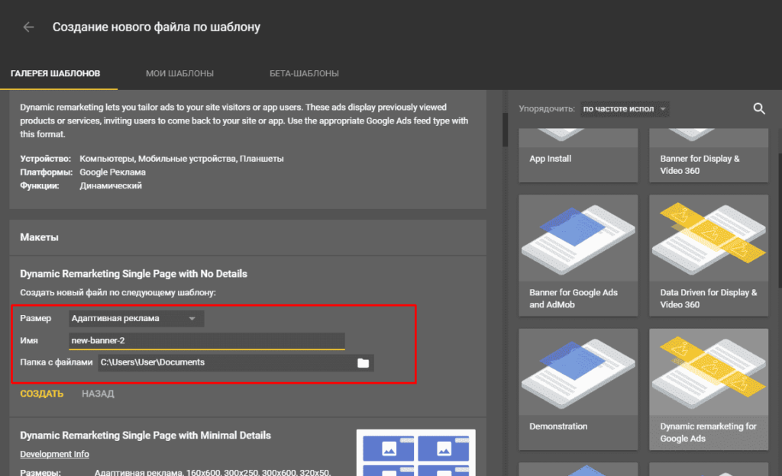Choose the App Install template

click(578, 156)
